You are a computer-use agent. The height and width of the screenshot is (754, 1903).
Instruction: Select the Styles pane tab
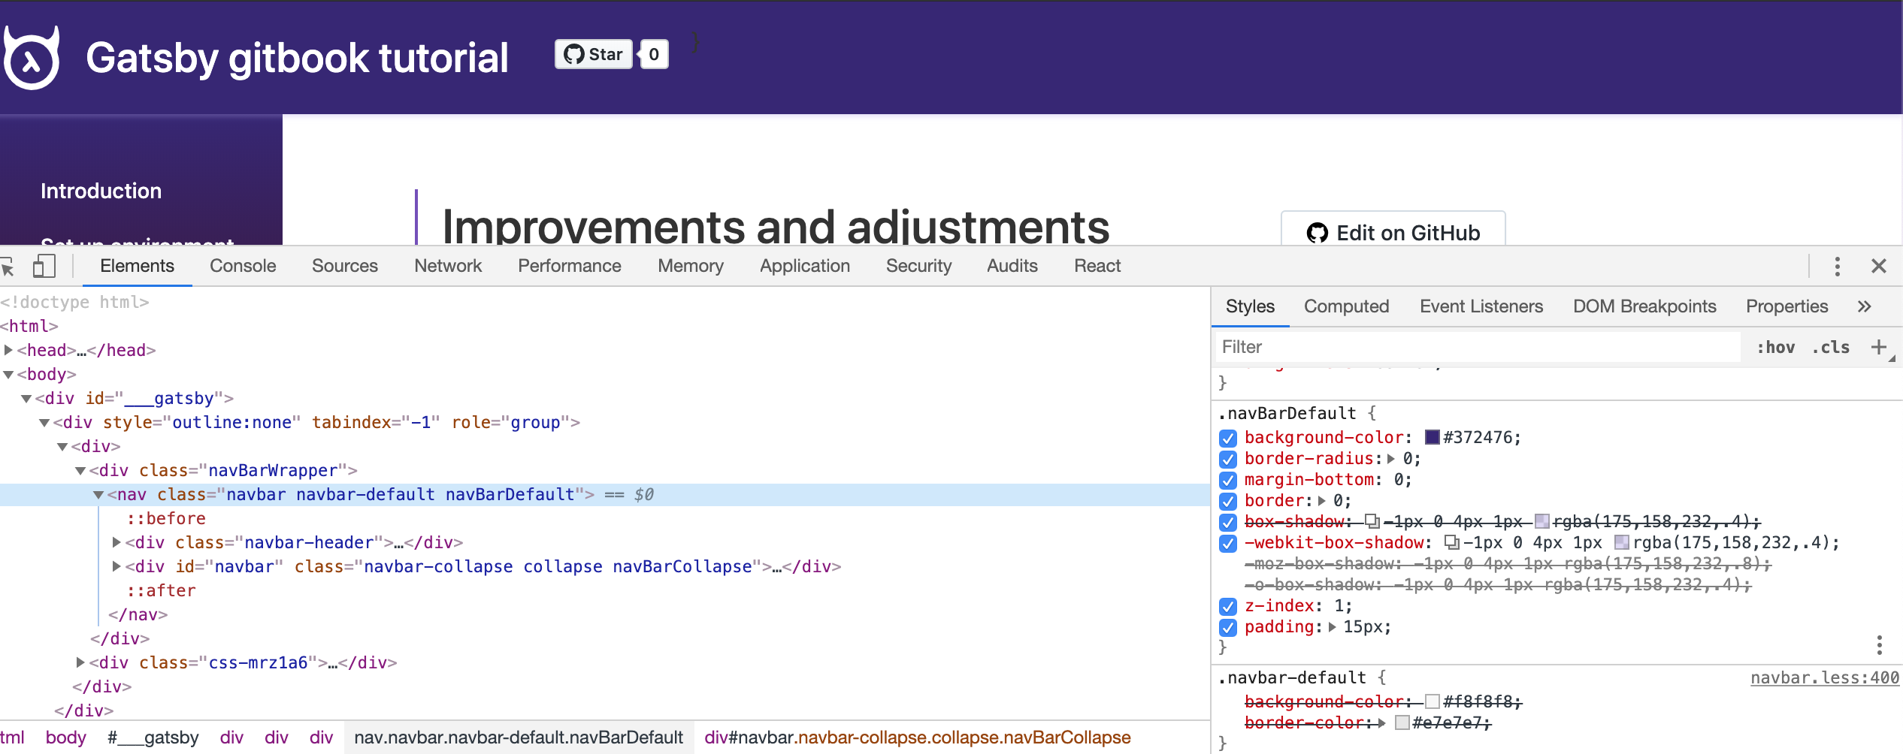coord(1250,306)
